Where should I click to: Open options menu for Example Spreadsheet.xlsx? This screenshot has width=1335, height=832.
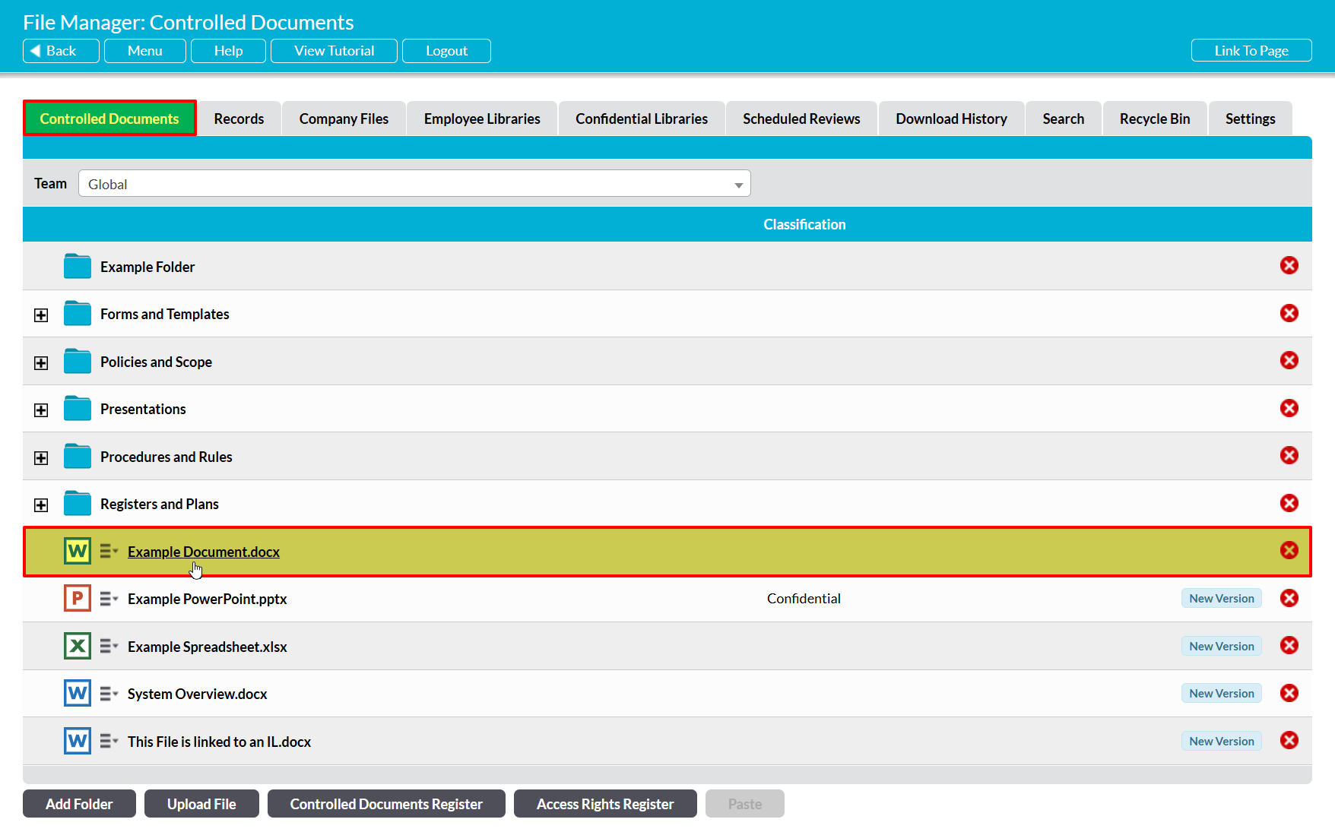tap(109, 646)
